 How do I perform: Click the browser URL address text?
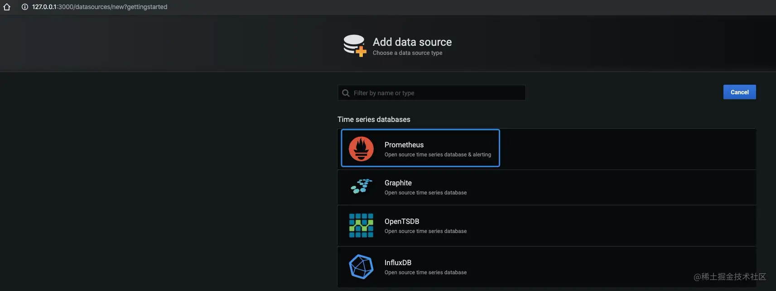click(100, 7)
